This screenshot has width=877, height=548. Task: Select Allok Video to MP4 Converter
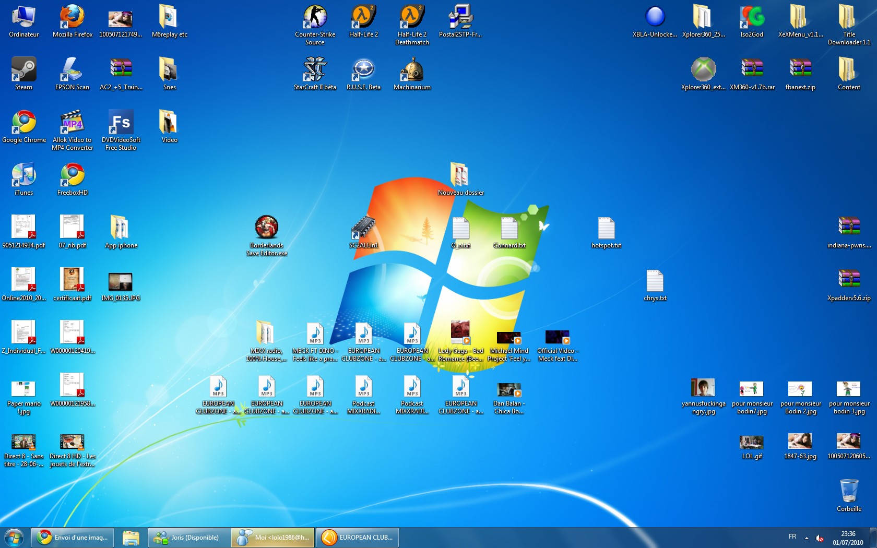[x=72, y=130]
